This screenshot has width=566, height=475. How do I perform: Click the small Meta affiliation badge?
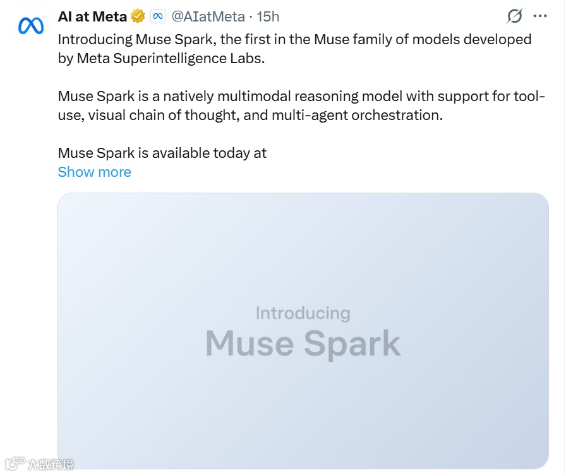[x=157, y=16]
